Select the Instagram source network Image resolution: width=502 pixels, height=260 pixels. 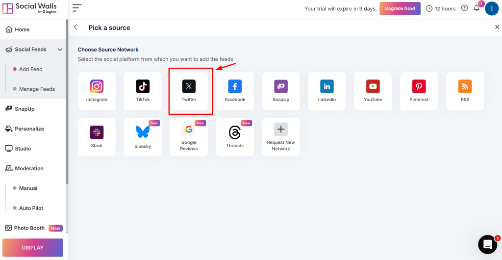click(x=97, y=91)
